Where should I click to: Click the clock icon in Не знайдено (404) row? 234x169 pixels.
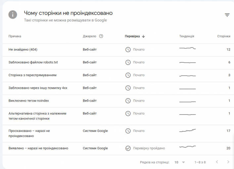tap(128, 50)
